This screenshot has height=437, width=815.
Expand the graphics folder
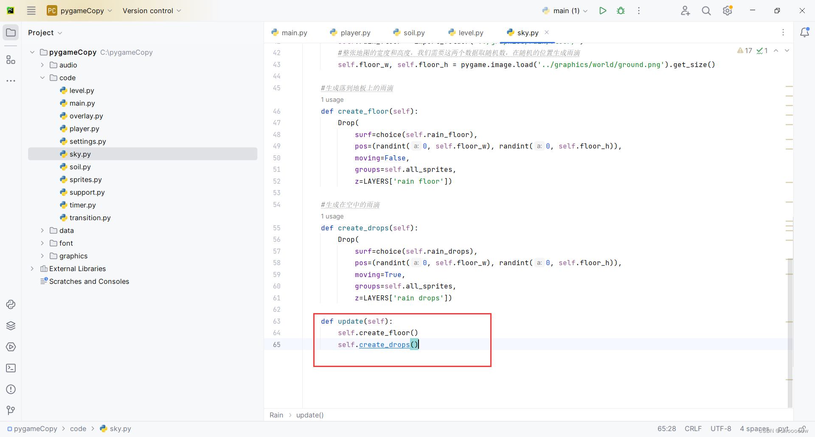42,256
